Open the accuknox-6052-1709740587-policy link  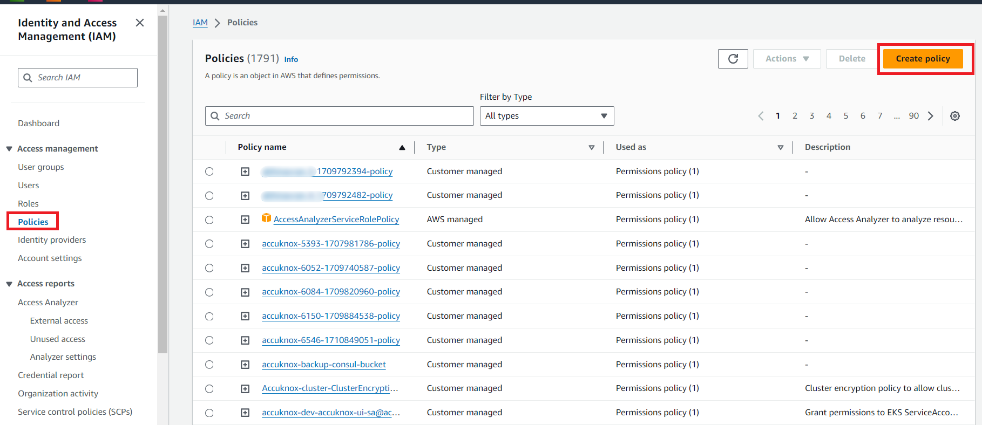click(x=330, y=268)
